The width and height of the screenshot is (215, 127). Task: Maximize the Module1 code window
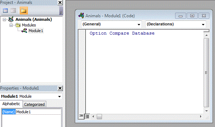pyautogui.click(x=192, y=16)
